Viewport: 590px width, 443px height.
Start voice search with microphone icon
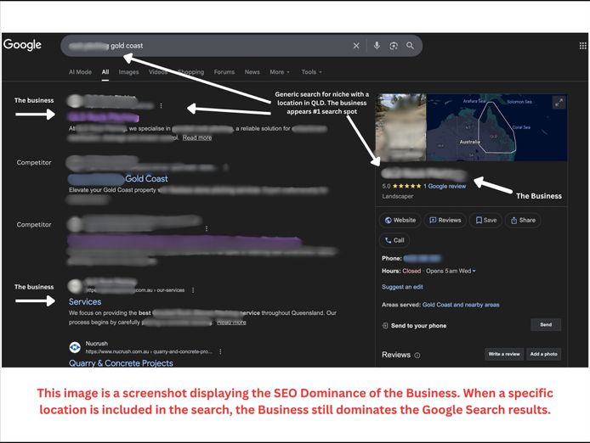377,46
